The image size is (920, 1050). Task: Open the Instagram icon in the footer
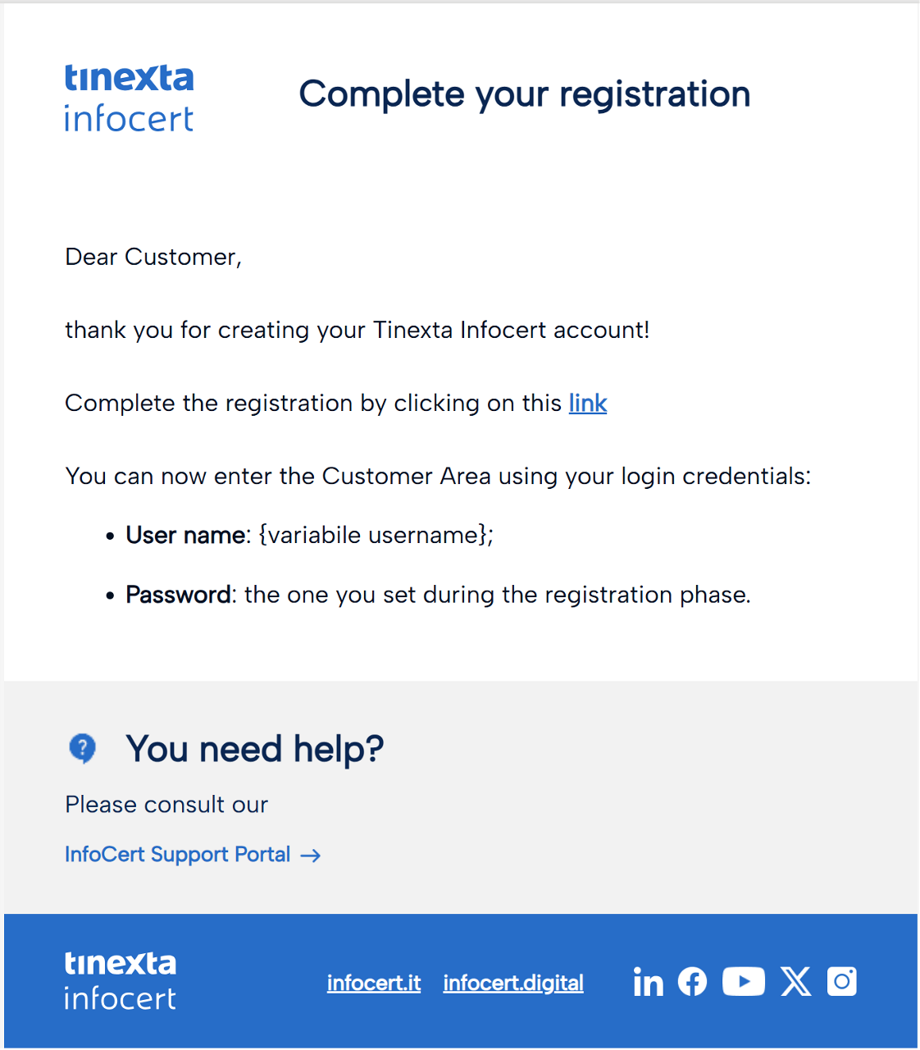click(842, 981)
